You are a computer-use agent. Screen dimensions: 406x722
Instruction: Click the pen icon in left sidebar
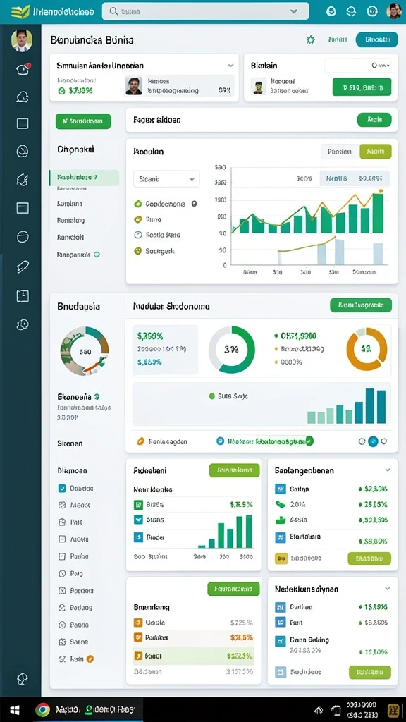pyautogui.click(x=23, y=267)
